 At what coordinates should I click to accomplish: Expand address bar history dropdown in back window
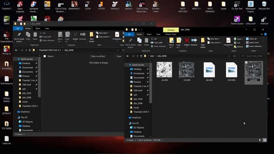[118, 50]
